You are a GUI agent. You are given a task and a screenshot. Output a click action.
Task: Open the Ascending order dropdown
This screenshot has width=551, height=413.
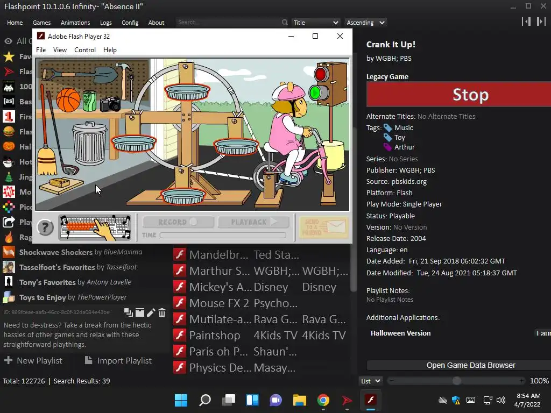coord(365,23)
